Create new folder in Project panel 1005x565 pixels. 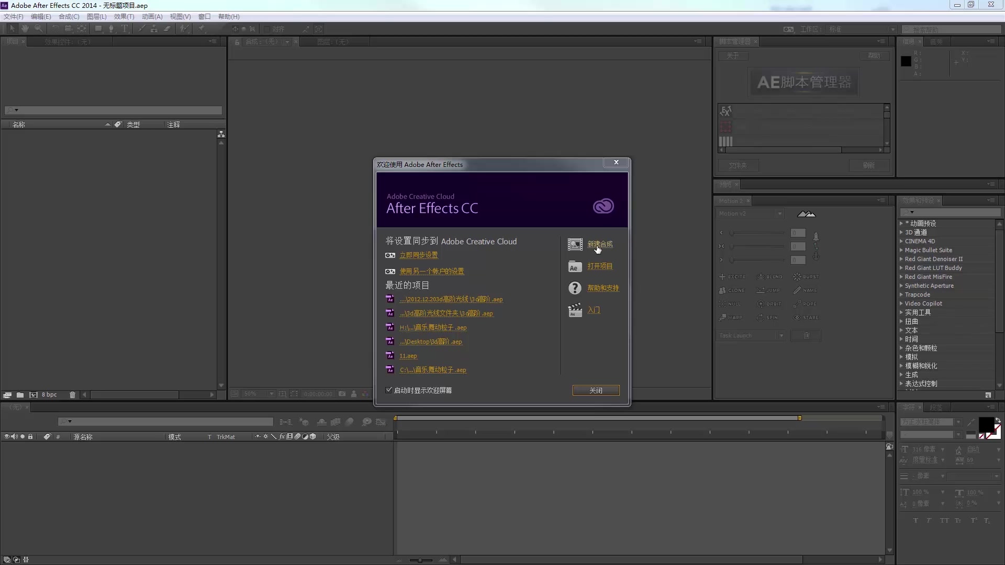click(20, 394)
